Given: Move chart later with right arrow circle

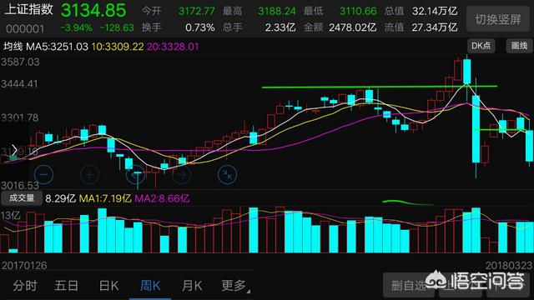Looking at the screenshot, I should tap(181, 174).
